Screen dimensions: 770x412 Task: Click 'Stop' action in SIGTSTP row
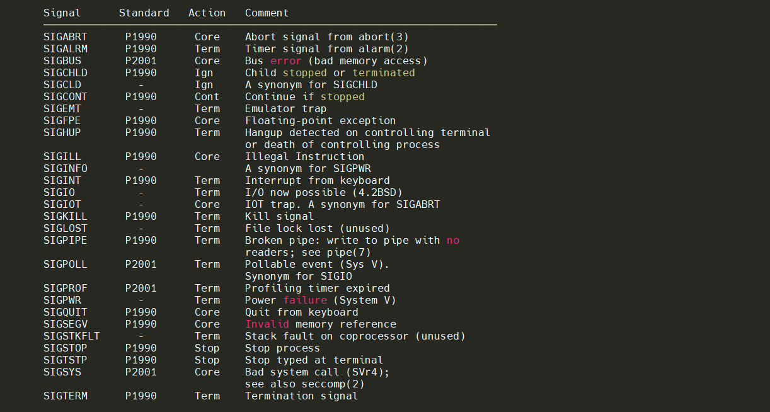(x=207, y=360)
